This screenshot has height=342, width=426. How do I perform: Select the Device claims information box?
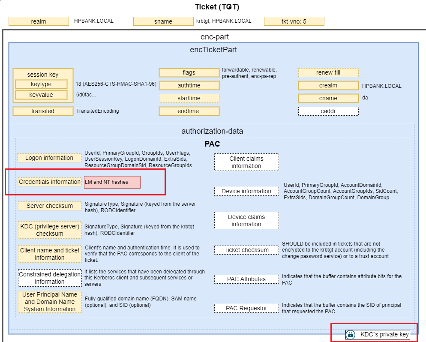pos(246,221)
